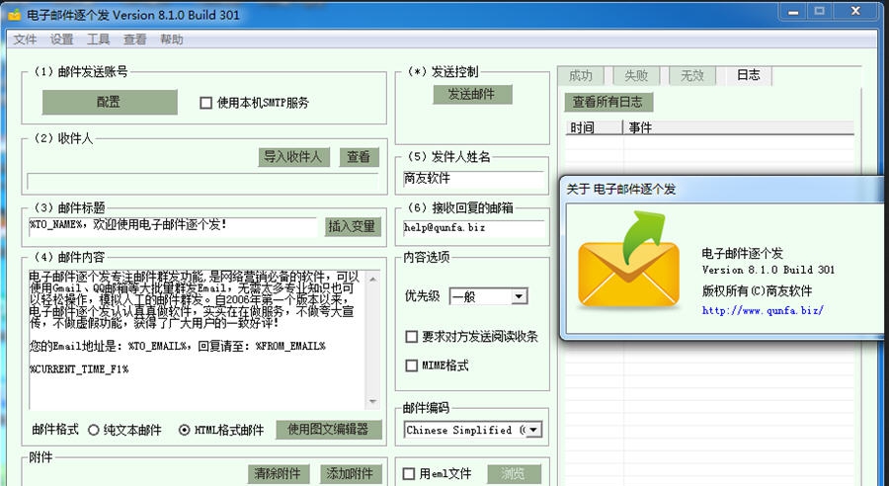The width and height of the screenshot is (889, 486).
Task: Click the 邮件标题 subject field
Action: tap(173, 226)
